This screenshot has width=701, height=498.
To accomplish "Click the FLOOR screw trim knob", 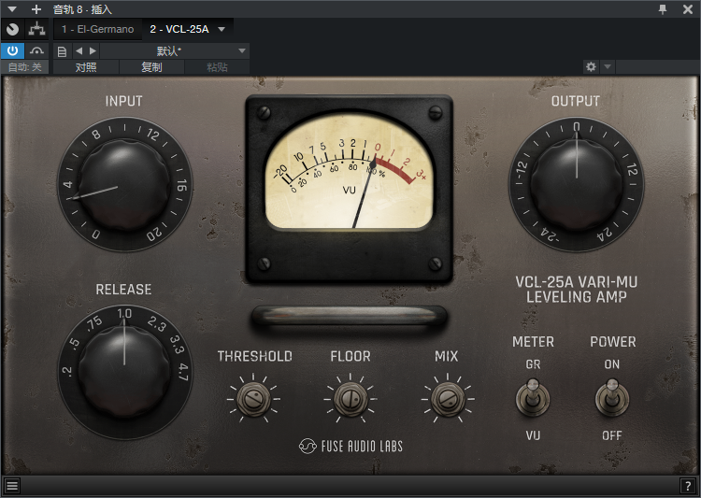I will [x=350, y=399].
